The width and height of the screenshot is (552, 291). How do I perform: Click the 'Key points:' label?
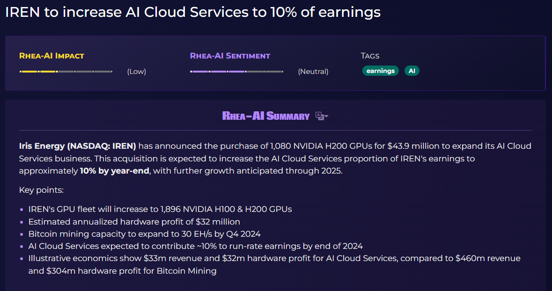(x=41, y=190)
